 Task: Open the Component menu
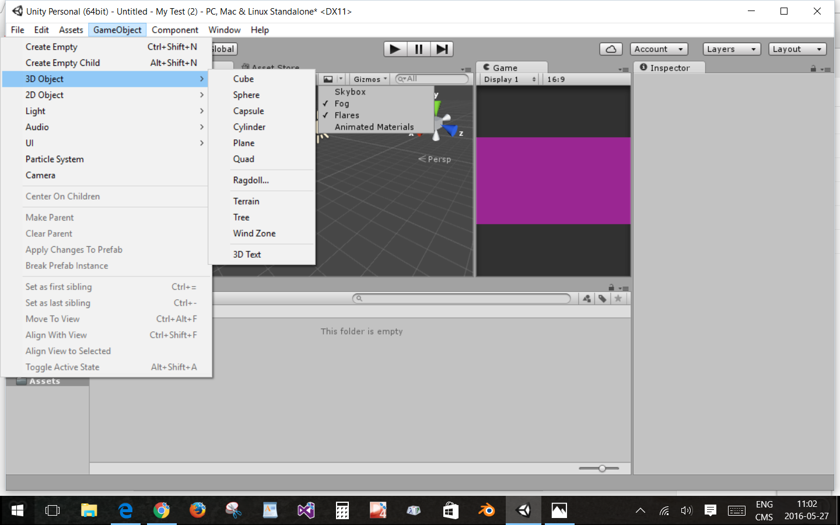click(x=175, y=30)
